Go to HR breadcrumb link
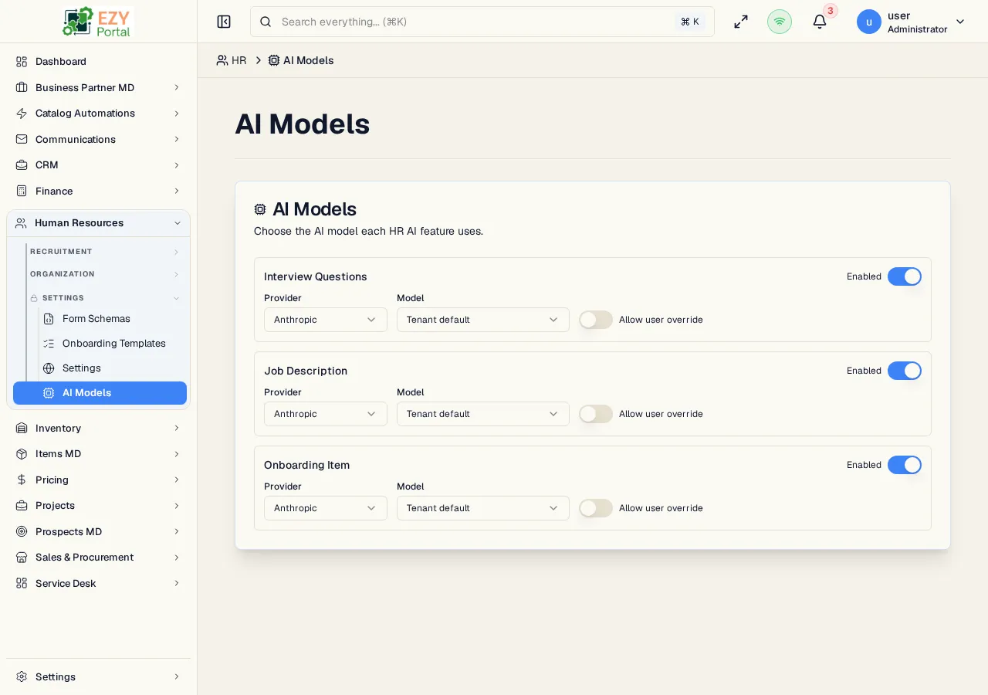This screenshot has height=695, width=988. coord(232,60)
